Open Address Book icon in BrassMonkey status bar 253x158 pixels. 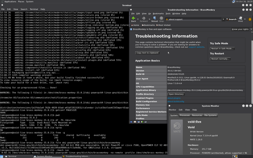[142, 122]
